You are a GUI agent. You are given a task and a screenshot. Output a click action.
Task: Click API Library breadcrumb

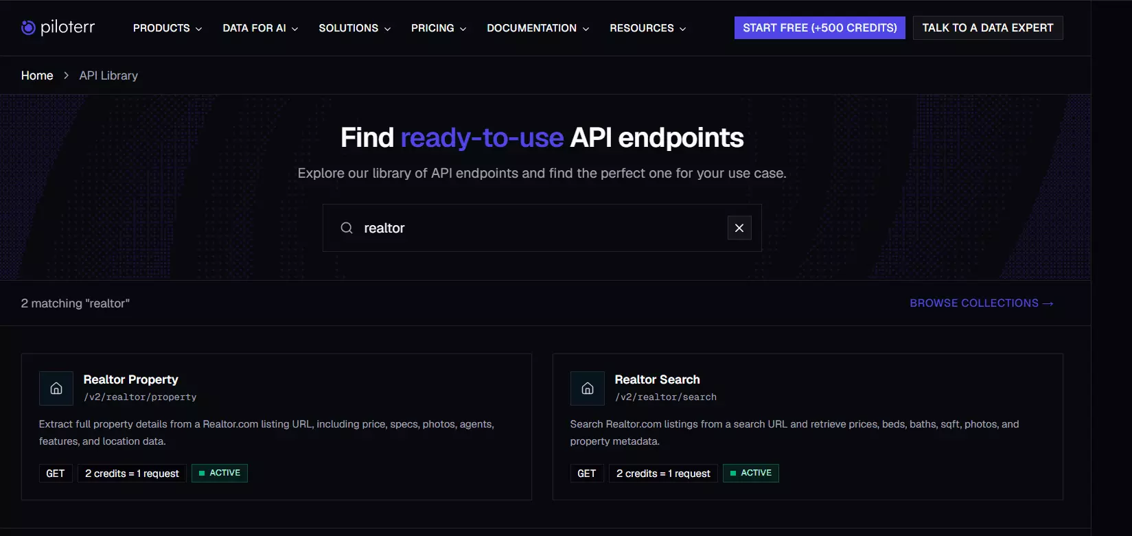tap(108, 75)
